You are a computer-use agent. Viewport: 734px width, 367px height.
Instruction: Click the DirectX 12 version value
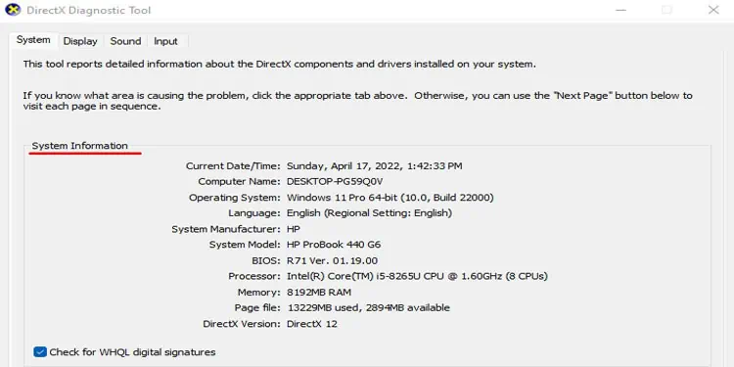tap(312, 324)
